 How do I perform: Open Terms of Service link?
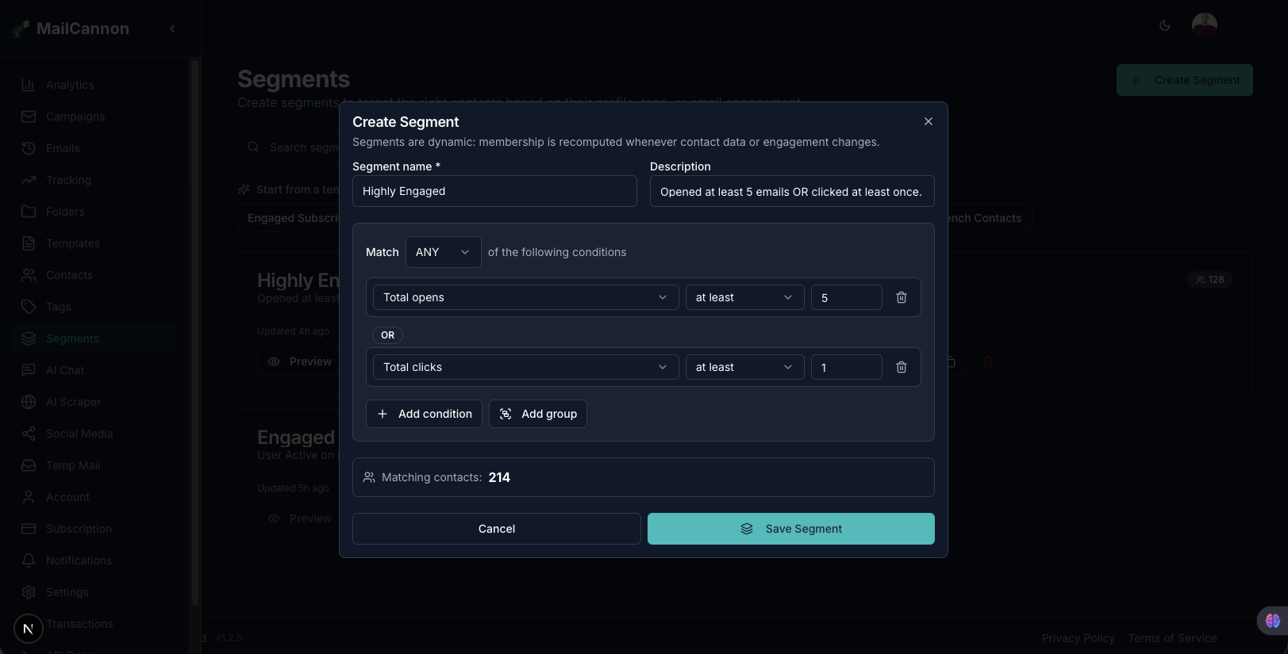pos(1172,638)
